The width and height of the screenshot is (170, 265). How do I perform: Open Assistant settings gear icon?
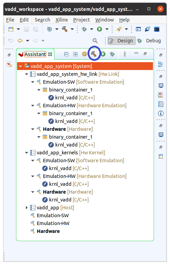(84, 54)
